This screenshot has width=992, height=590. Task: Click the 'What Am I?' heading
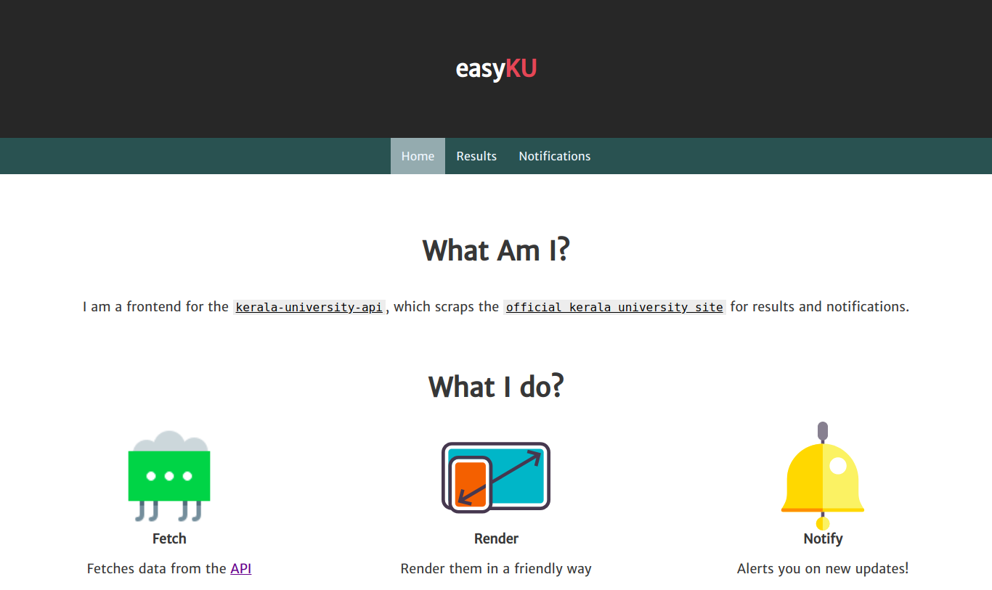(x=496, y=250)
